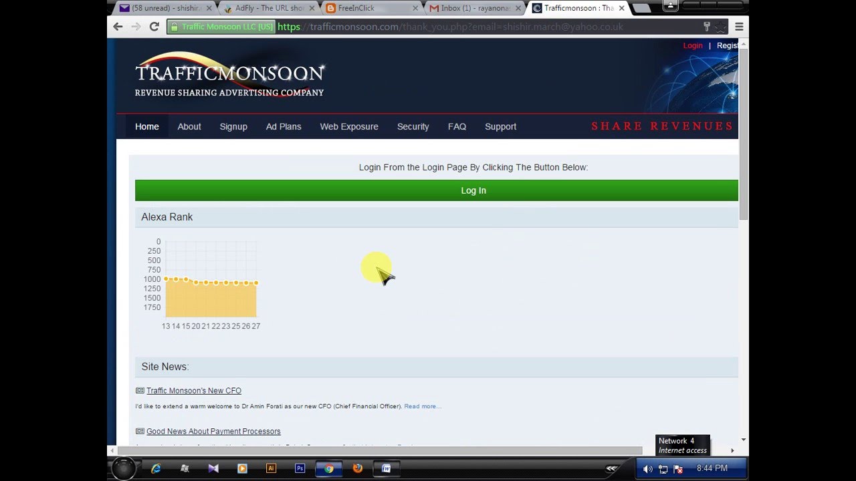
Task: Click the network tray icon
Action: point(663,469)
